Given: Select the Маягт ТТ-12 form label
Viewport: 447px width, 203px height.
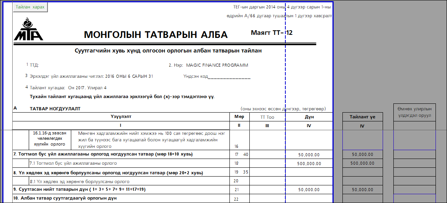Looking at the screenshot, I should [x=271, y=33].
